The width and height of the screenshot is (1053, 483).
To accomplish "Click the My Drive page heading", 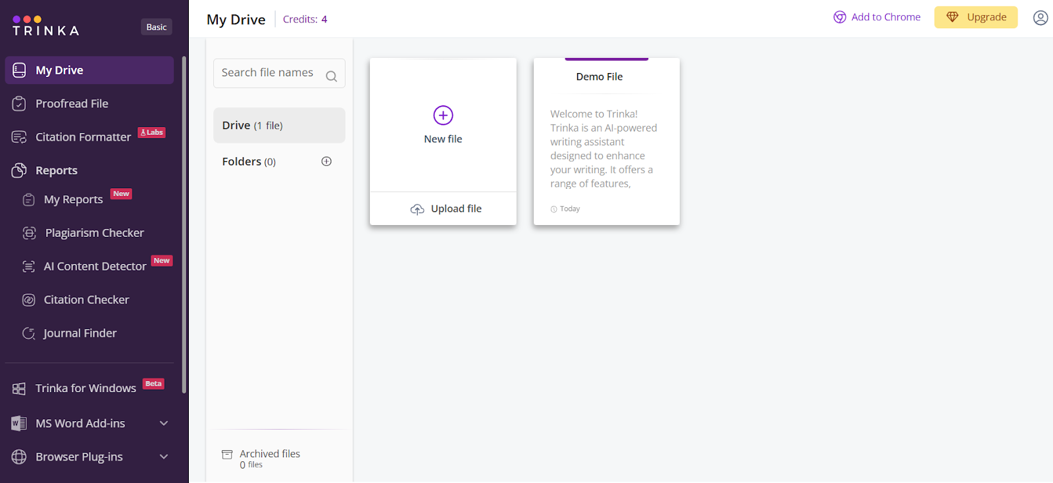I will (x=236, y=20).
